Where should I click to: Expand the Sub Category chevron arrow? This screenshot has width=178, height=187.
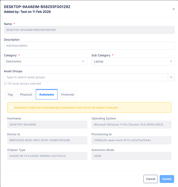click(x=171, y=61)
